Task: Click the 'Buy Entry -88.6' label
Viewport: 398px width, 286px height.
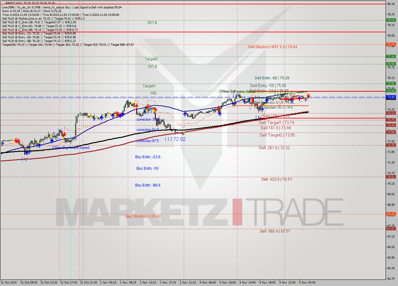Action: click(x=148, y=185)
